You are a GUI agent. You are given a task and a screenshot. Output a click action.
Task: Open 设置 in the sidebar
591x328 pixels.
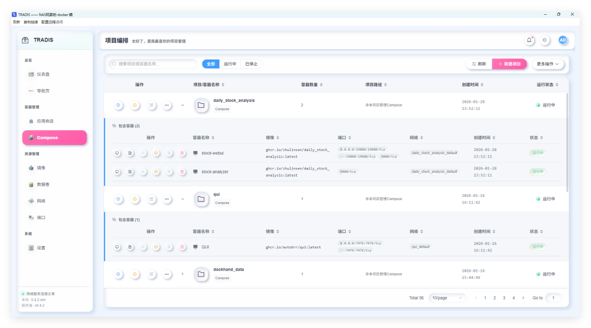(x=55, y=248)
